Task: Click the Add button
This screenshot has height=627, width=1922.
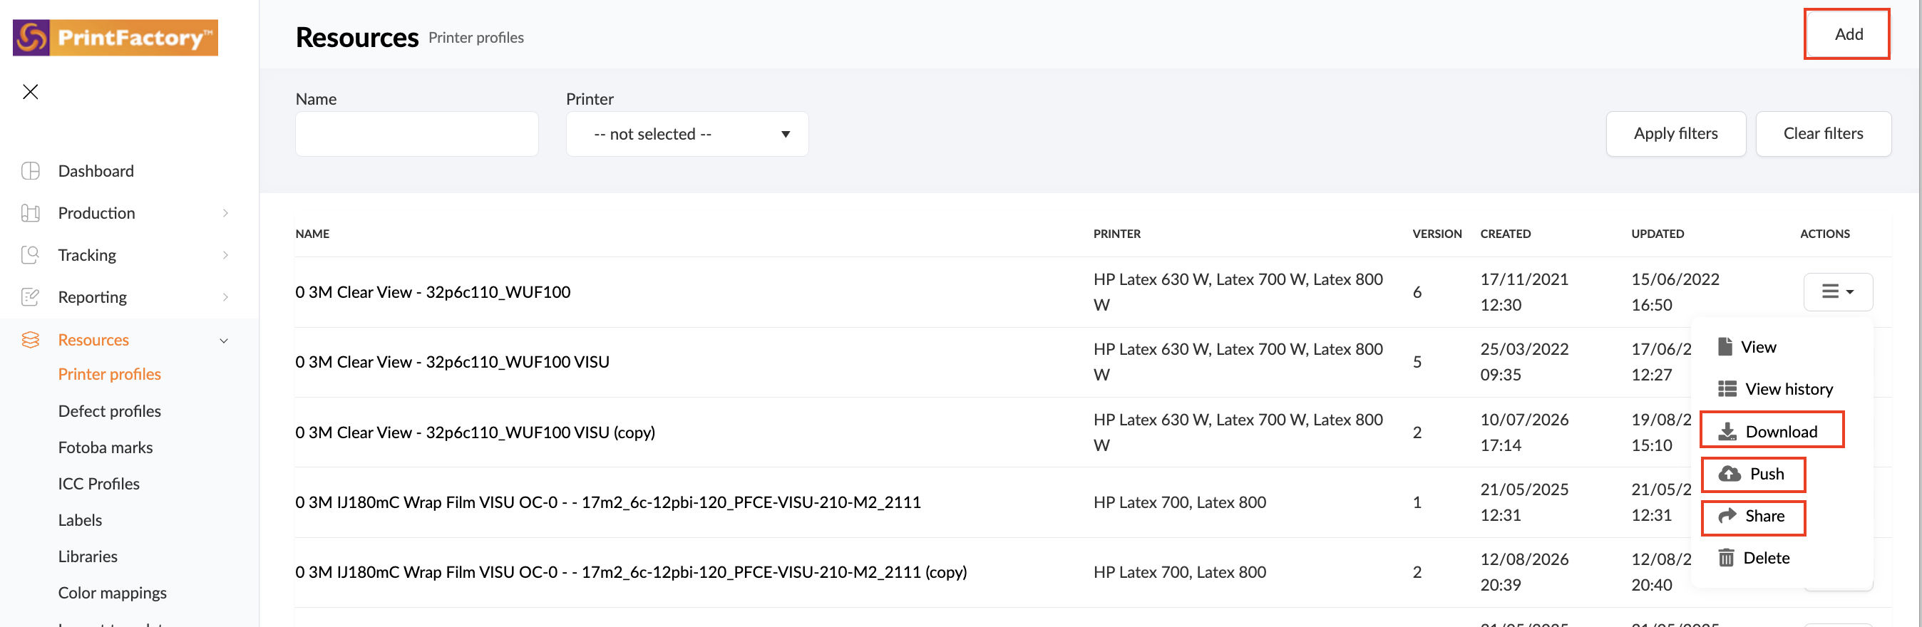Action: [x=1847, y=34]
